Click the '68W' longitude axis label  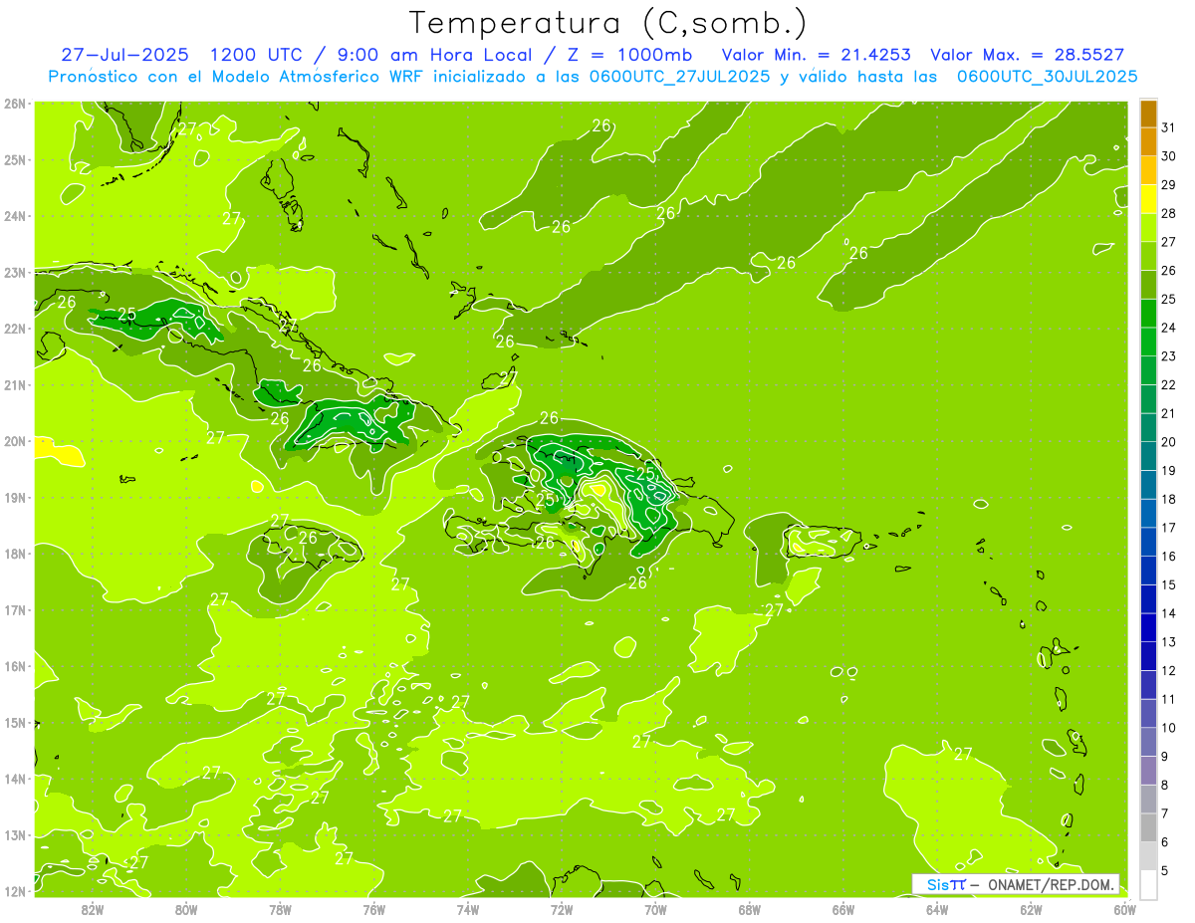point(750,908)
